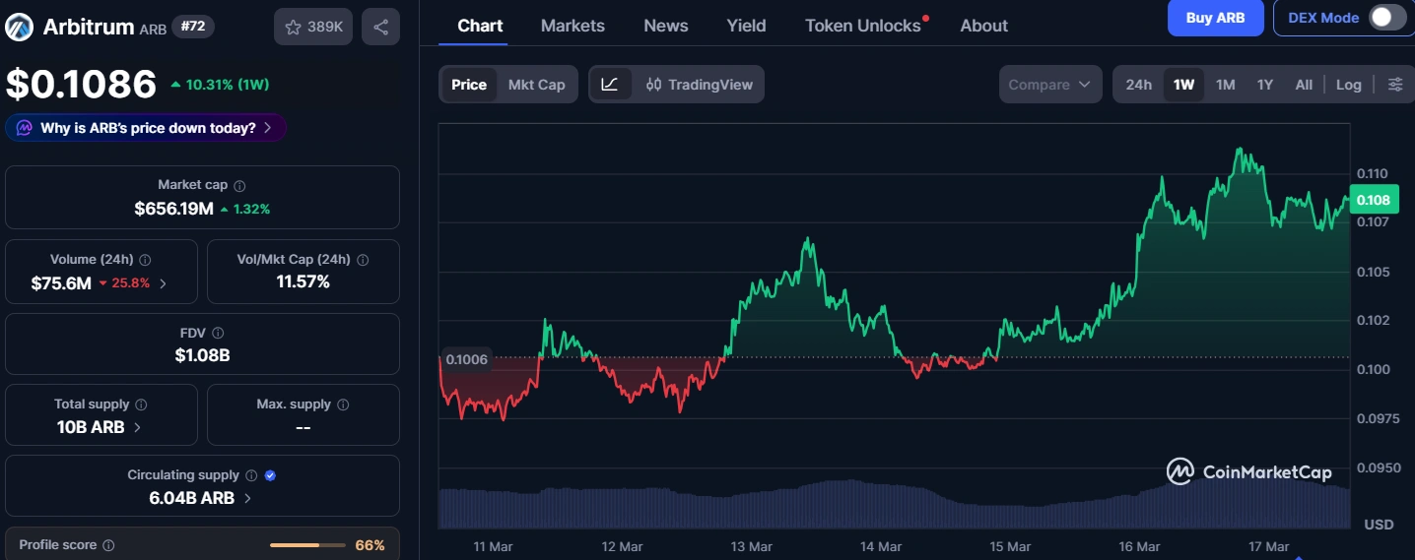This screenshot has width=1415, height=560.
Task: Select the line chart icon
Action: (610, 85)
